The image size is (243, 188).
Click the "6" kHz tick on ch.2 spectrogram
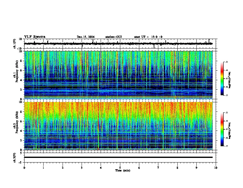pos(21,121)
